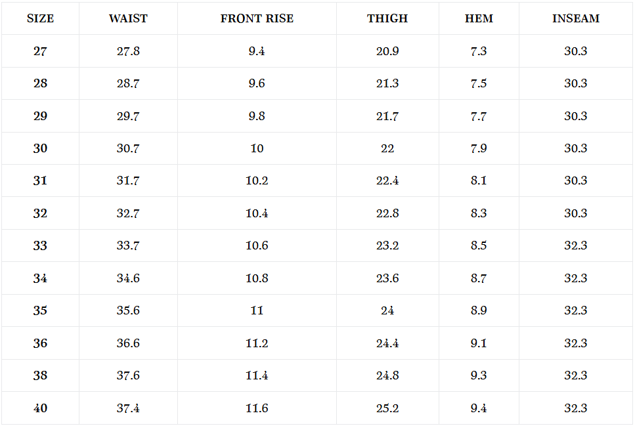Select hem value 8.1
The width and height of the screenshot is (635, 426).
point(479,181)
